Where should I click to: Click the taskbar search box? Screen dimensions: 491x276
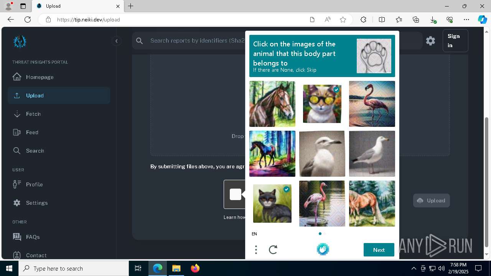click(x=74, y=268)
